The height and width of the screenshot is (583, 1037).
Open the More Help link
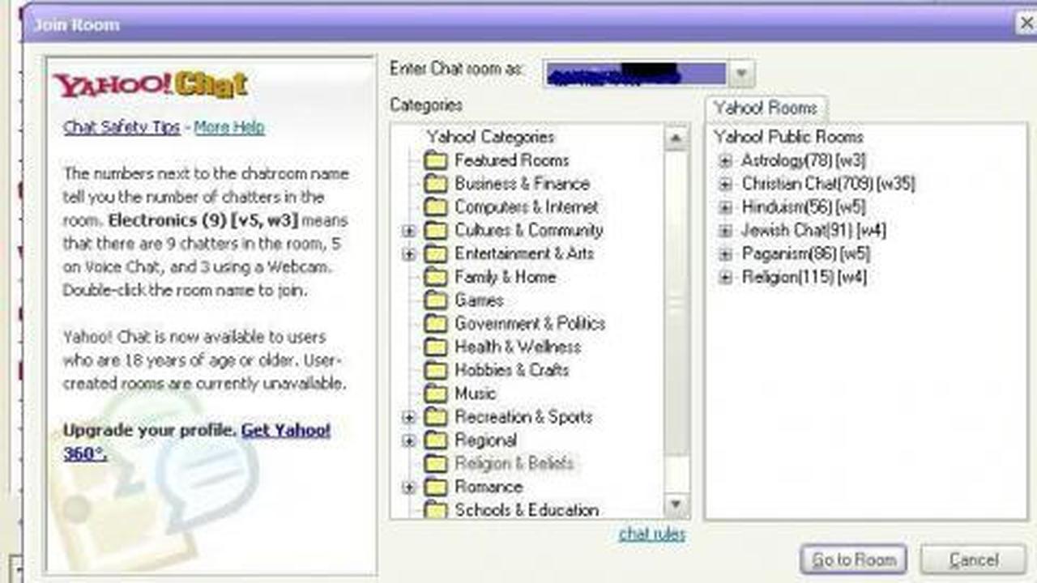[229, 127]
